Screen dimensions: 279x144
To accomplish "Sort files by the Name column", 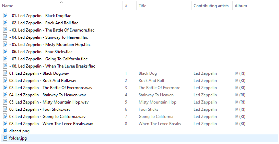I will tap(8, 6).
